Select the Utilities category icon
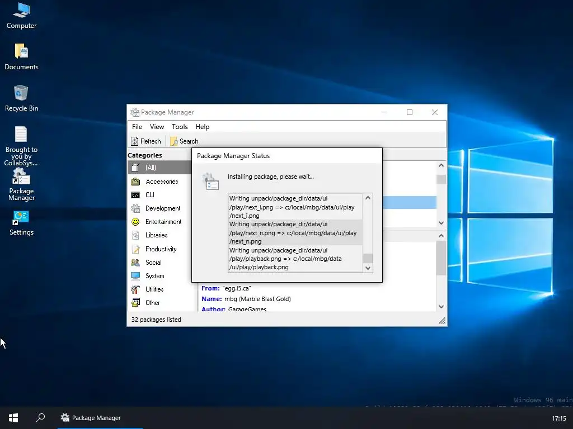Screen dimensions: 573x429 [135, 289]
